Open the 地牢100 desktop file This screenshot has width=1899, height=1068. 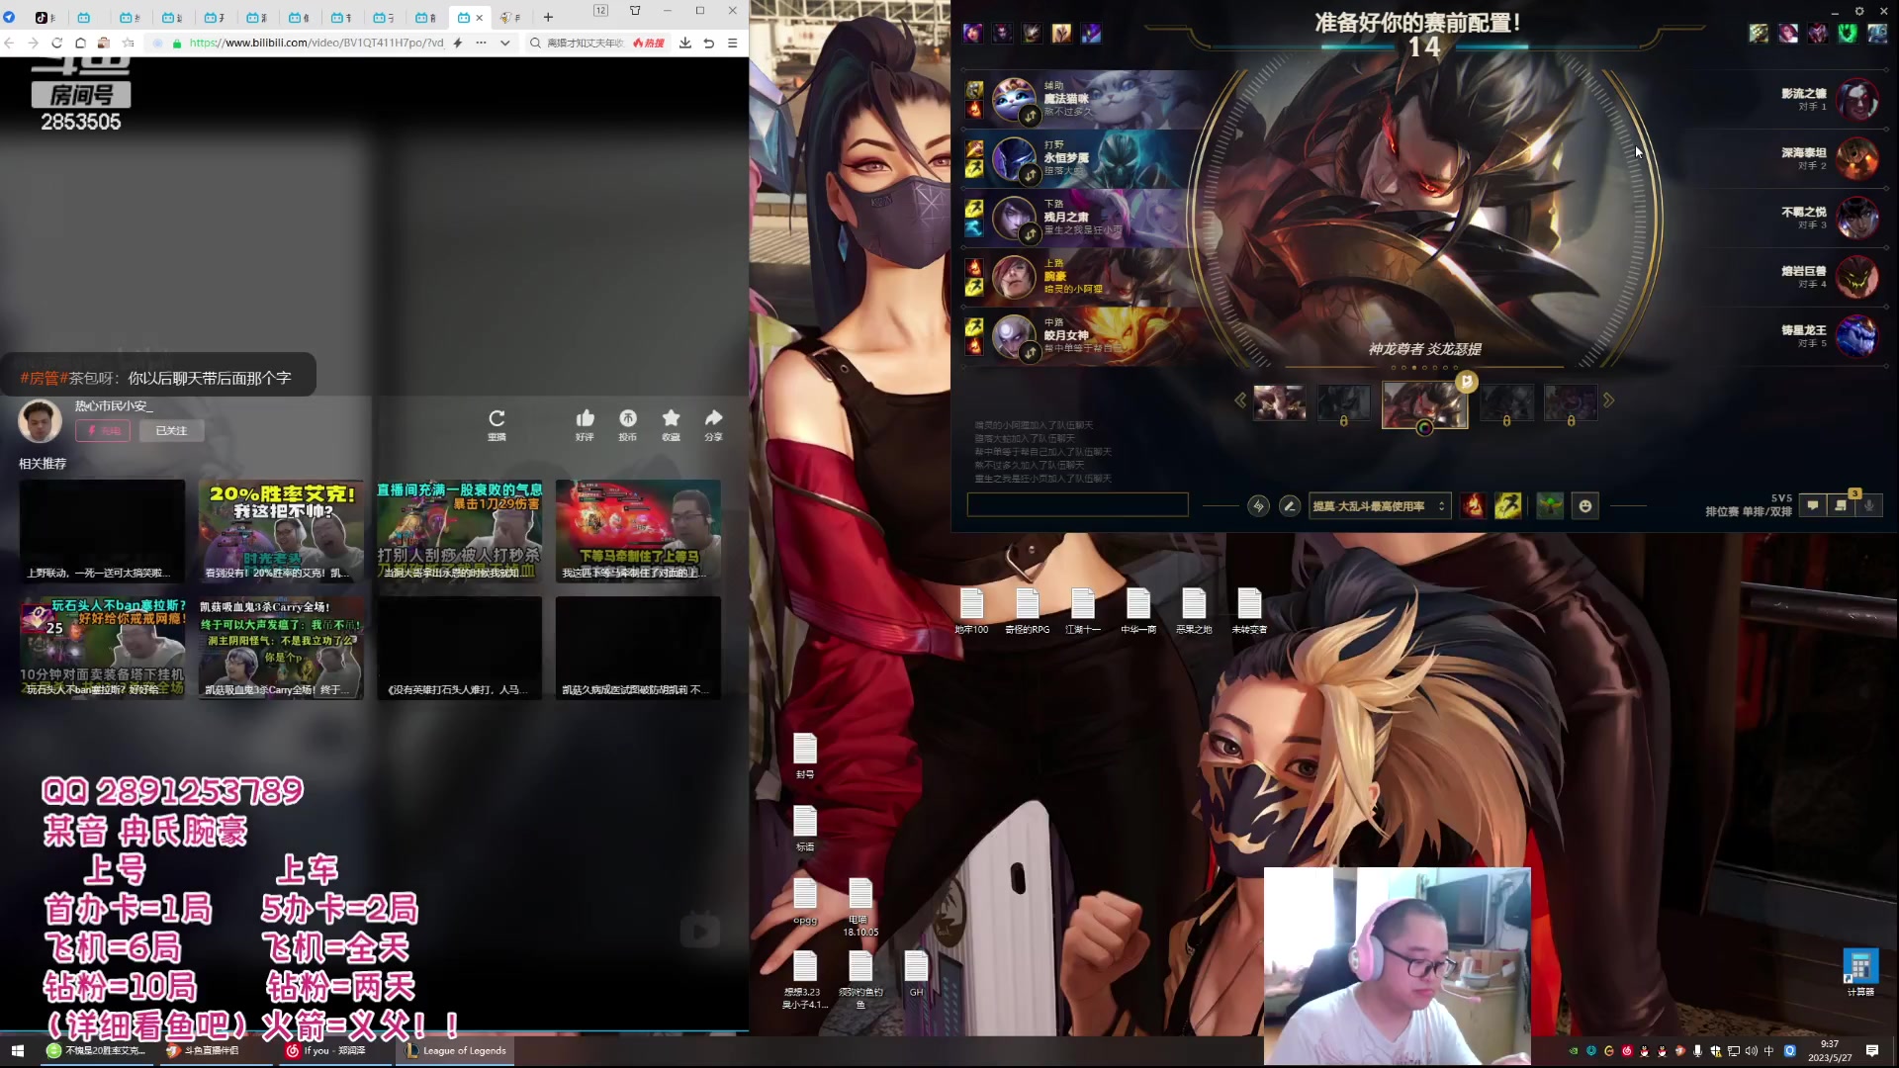click(x=971, y=611)
